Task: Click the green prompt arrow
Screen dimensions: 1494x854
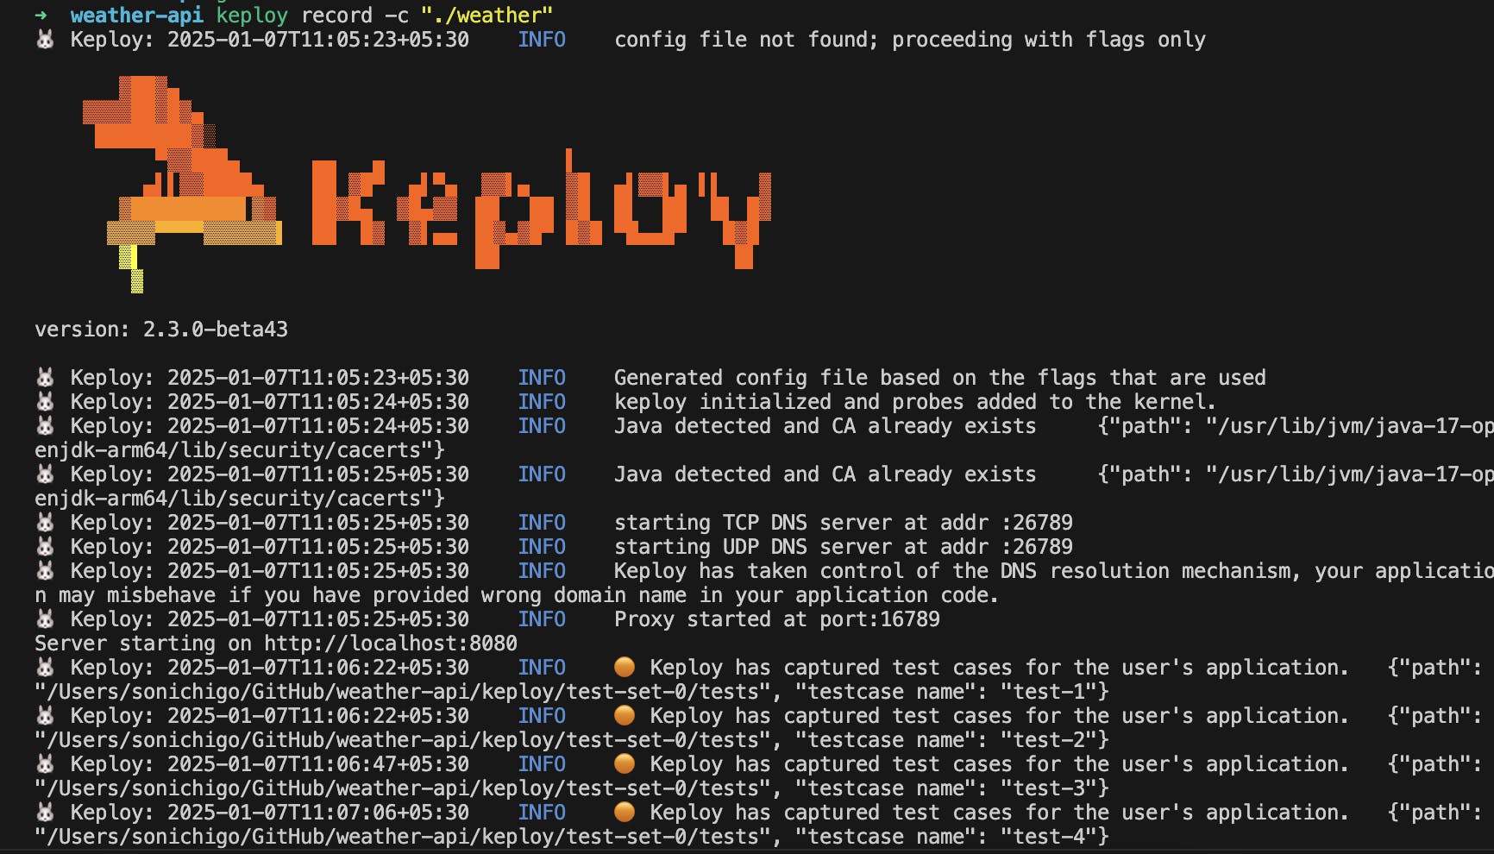Action: pyautogui.click(x=41, y=16)
